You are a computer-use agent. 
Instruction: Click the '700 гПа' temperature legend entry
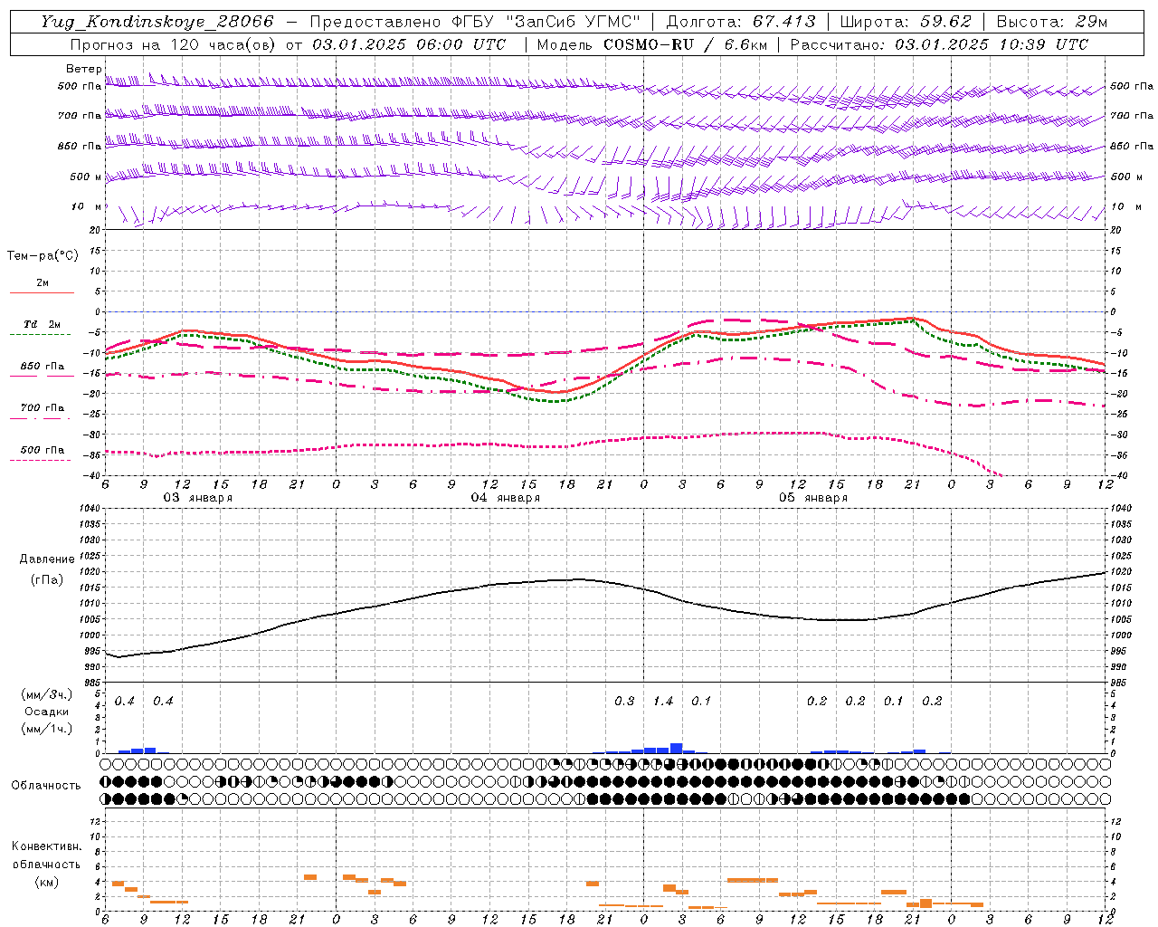click(x=43, y=408)
